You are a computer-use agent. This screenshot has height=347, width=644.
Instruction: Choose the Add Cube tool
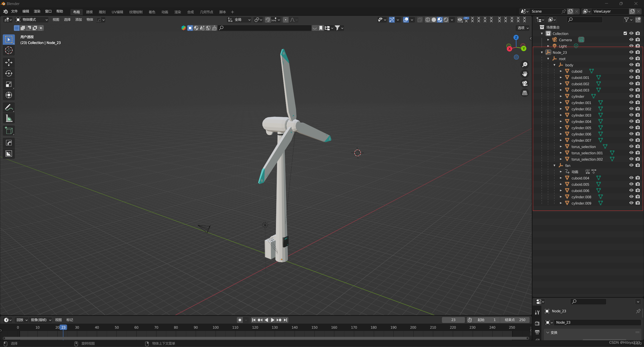tap(9, 131)
